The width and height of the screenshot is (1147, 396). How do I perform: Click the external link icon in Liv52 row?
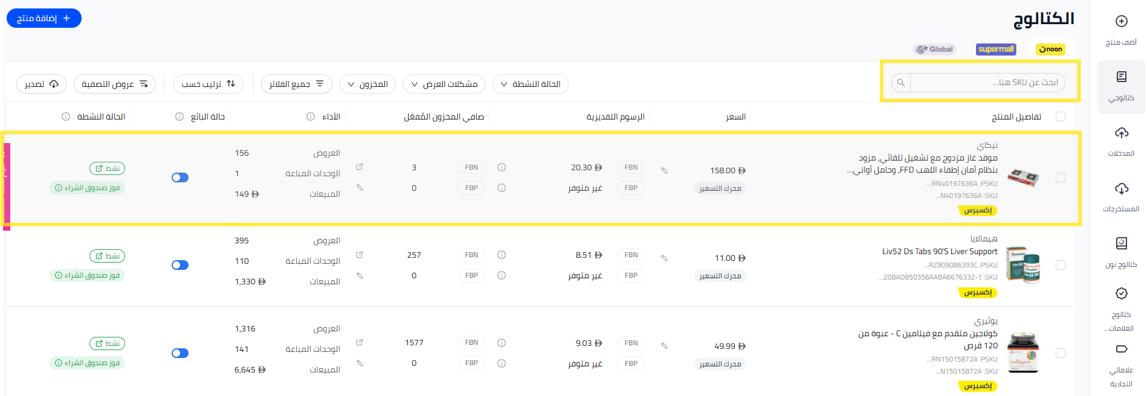pos(360,255)
